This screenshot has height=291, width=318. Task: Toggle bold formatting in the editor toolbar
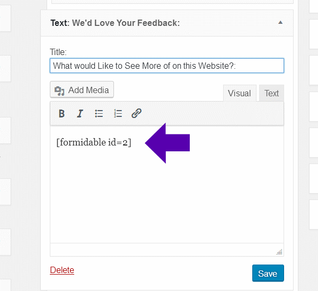(x=62, y=113)
